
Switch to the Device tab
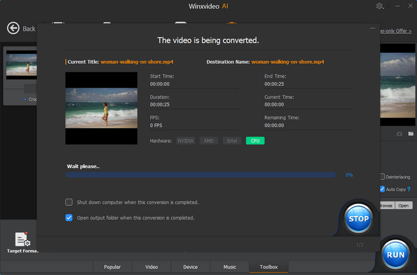(191, 267)
